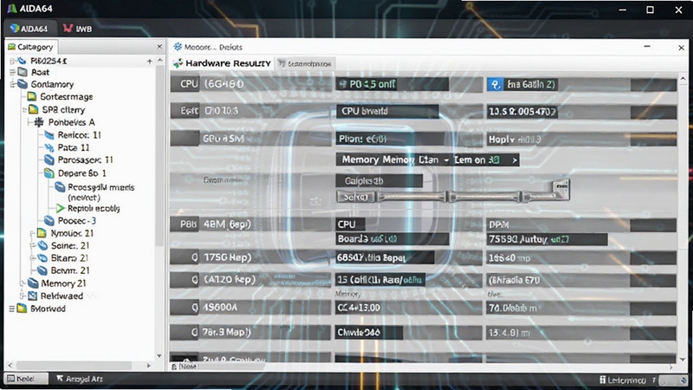Viewport: 693px width, 390px height.
Task: Close the Caltegory panel
Action: (x=159, y=47)
